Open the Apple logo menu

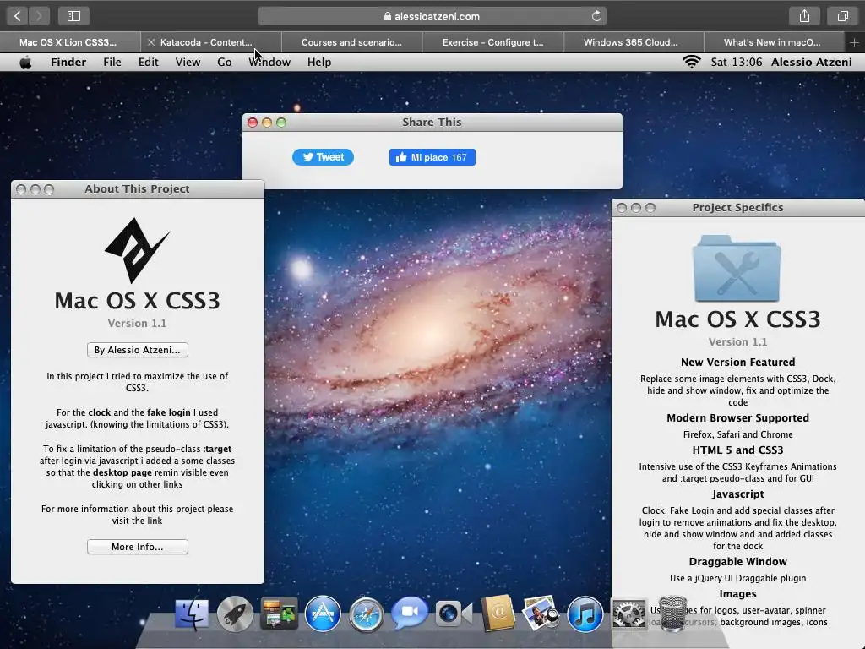tap(25, 63)
